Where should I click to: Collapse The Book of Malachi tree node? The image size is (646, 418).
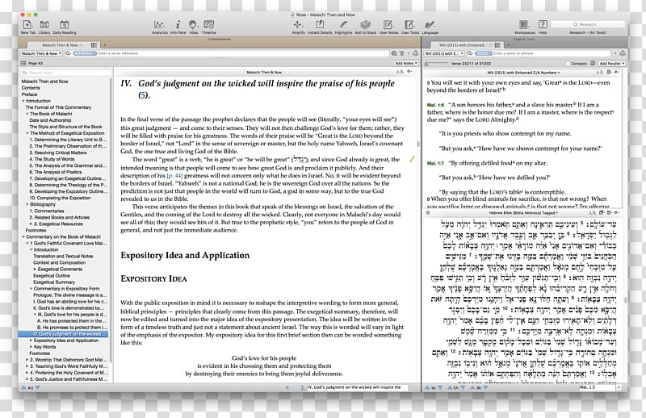tap(27, 114)
